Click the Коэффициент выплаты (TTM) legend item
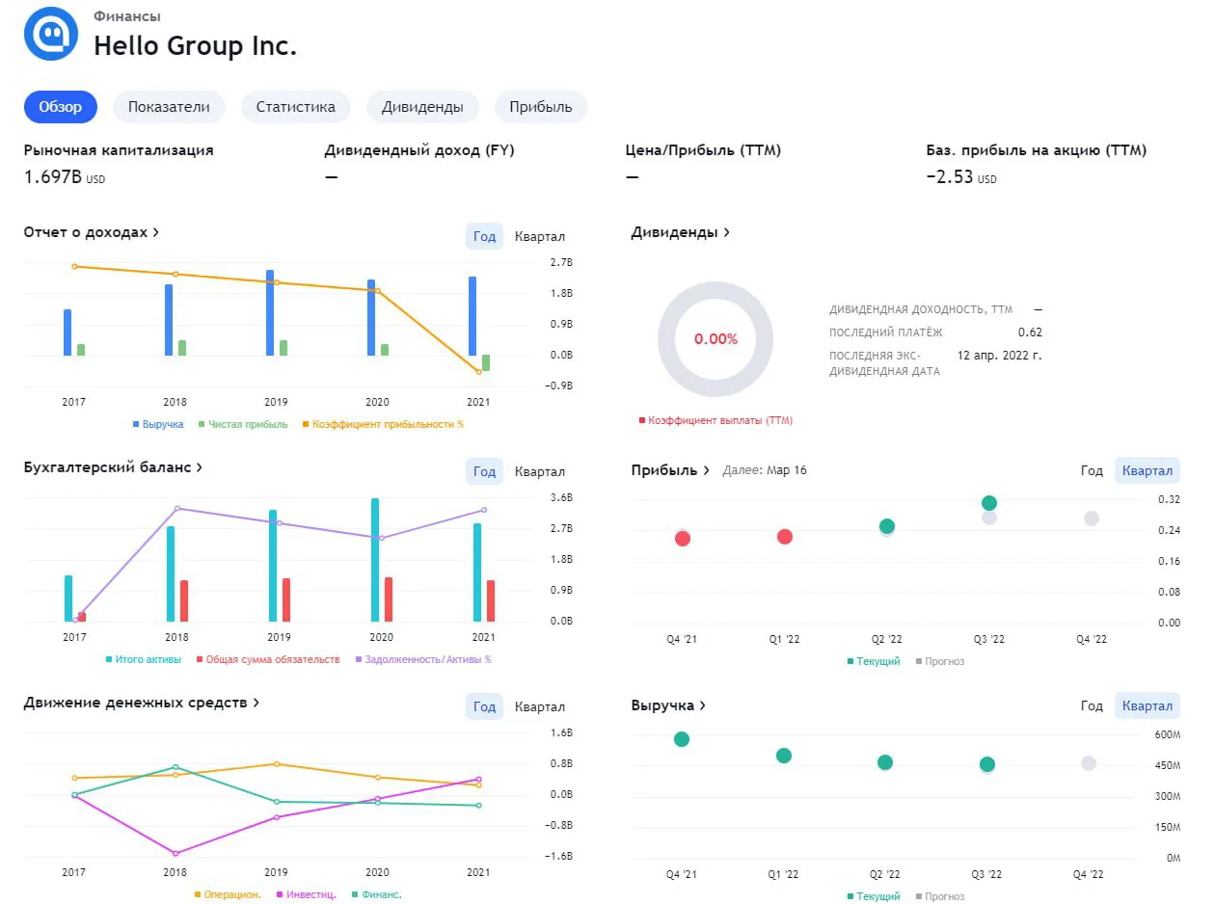This screenshot has width=1214, height=904. pos(715,420)
